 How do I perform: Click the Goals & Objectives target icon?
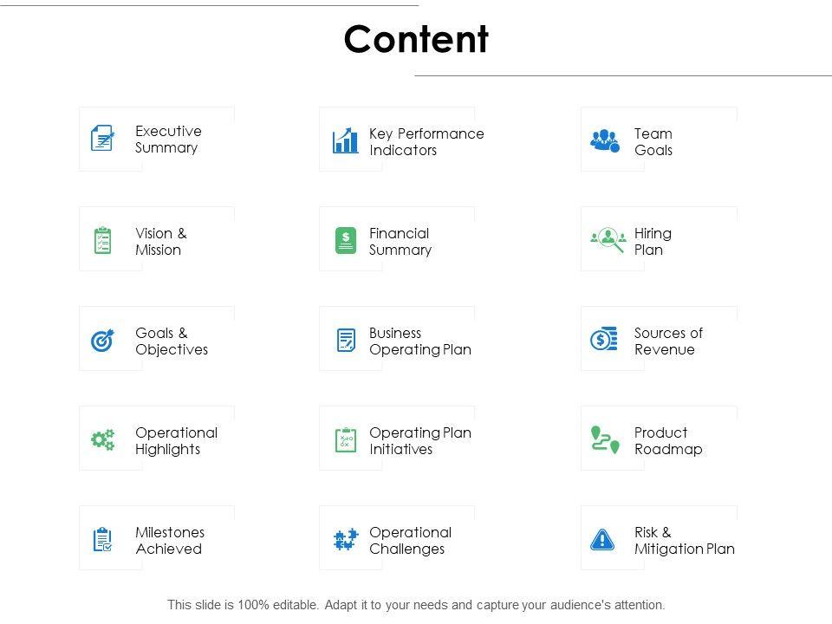click(102, 341)
